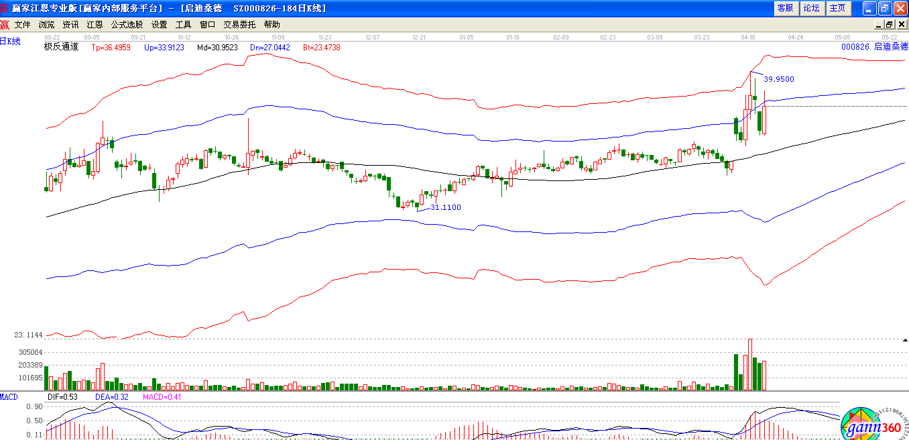This screenshot has width=909, height=440.
Task: Open the 资讯 menu
Action: 70,25
